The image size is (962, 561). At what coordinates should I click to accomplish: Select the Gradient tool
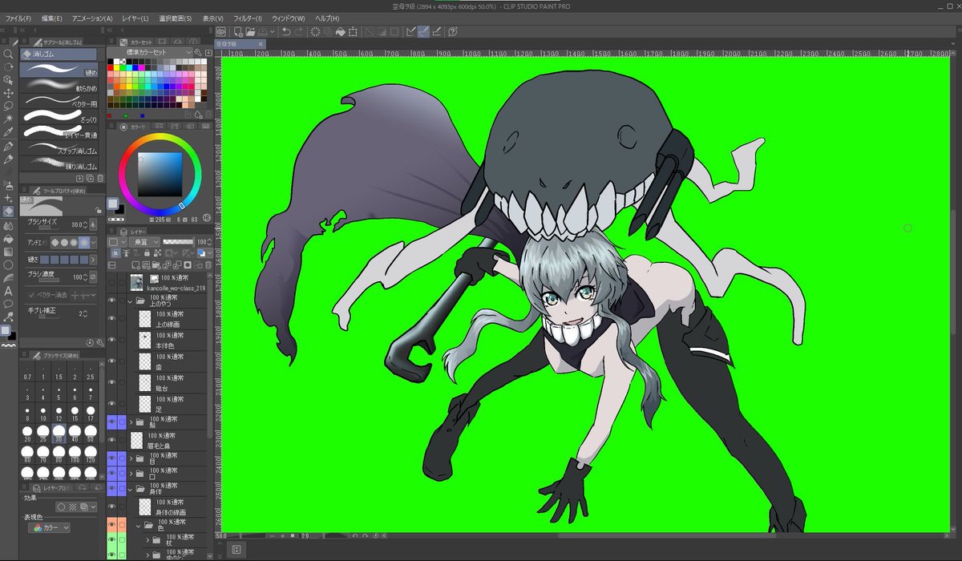coord(8,251)
